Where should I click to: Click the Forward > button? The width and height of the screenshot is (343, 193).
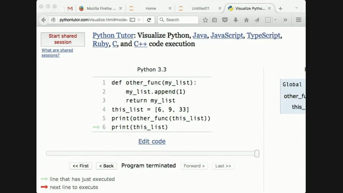(x=194, y=166)
